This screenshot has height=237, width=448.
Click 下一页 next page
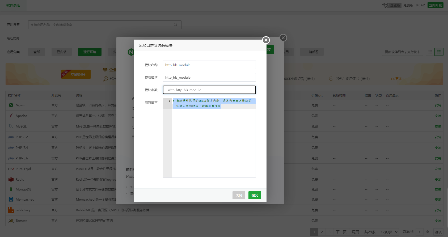coord(341,232)
